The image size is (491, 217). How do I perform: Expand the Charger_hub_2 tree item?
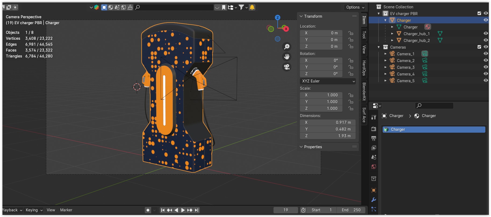point(392,40)
